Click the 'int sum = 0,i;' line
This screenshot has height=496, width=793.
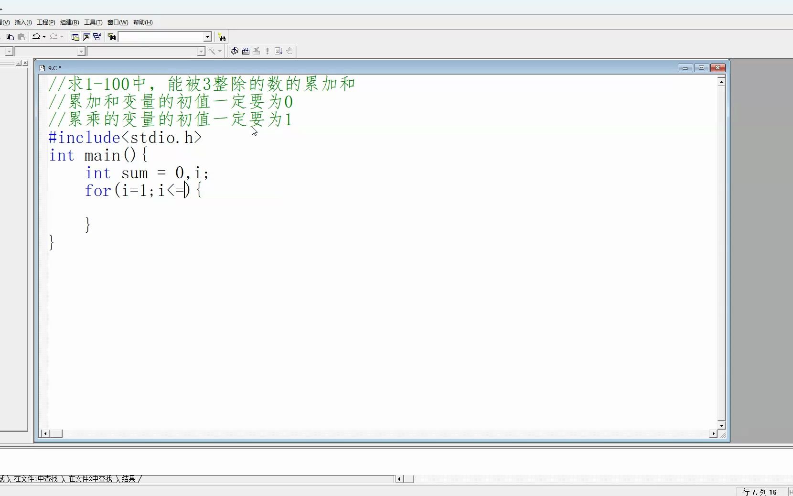point(147,173)
